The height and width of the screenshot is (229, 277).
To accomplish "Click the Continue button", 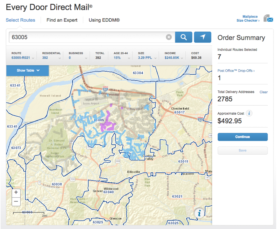I will tap(242, 137).
